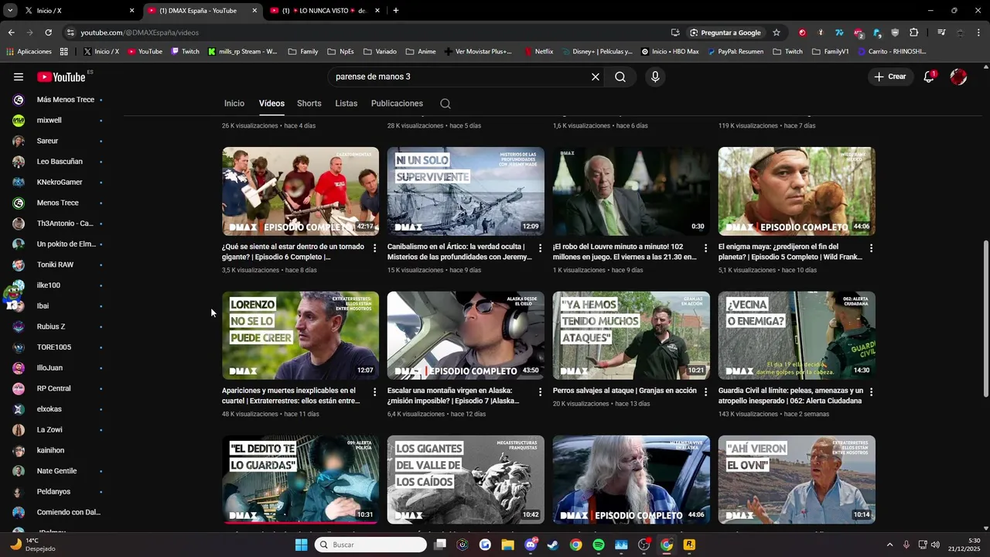Play the Ni un solo superviviente thumbnail
Viewport: 990px width, 557px height.
tap(466, 191)
